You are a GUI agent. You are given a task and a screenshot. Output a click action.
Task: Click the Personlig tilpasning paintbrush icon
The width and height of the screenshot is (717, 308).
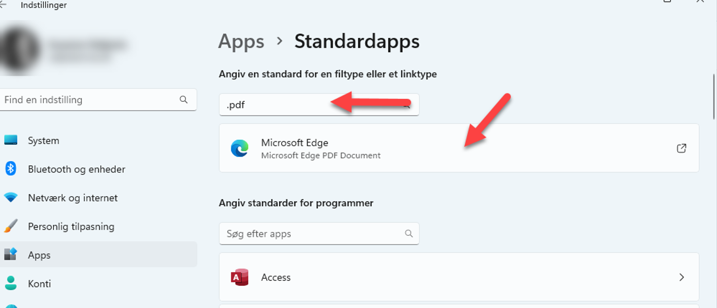pyautogui.click(x=11, y=226)
